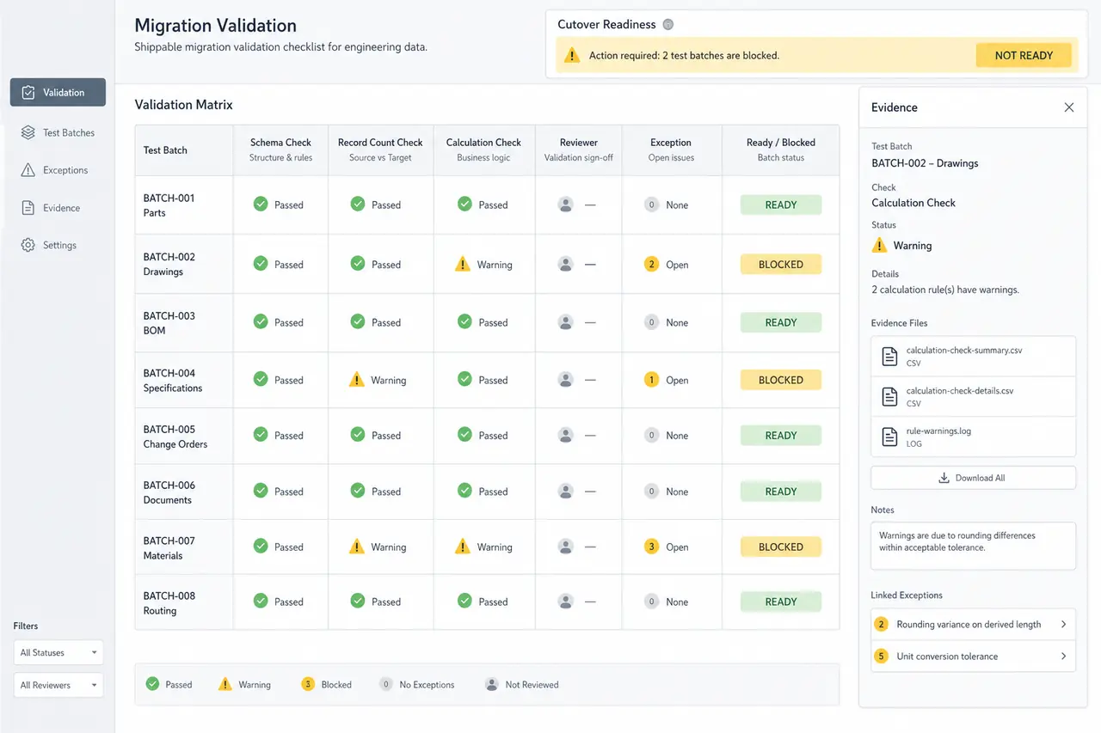This screenshot has height=733, width=1101.
Task: Select the BATCH-005 Change Orders row label
Action: point(175,437)
